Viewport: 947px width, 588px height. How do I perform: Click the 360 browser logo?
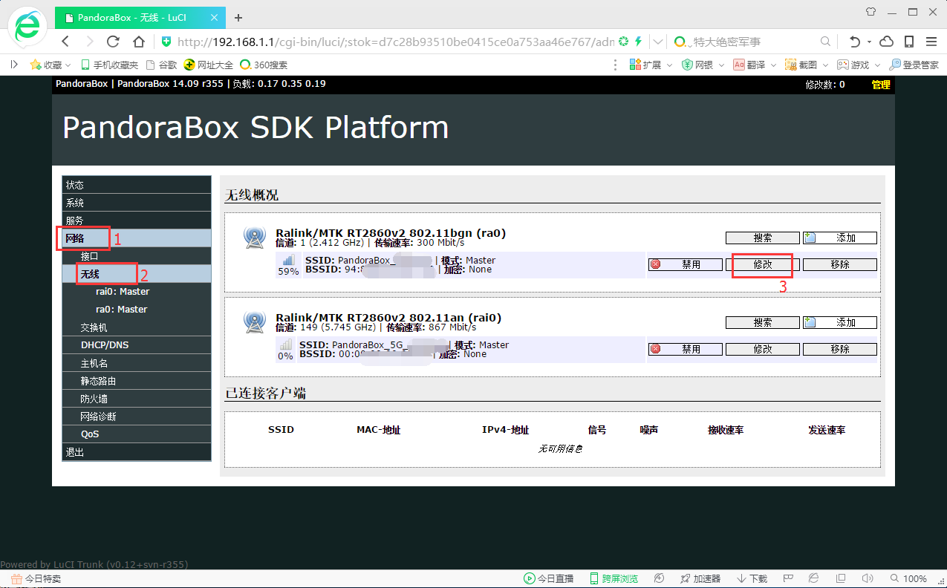pyautogui.click(x=27, y=28)
